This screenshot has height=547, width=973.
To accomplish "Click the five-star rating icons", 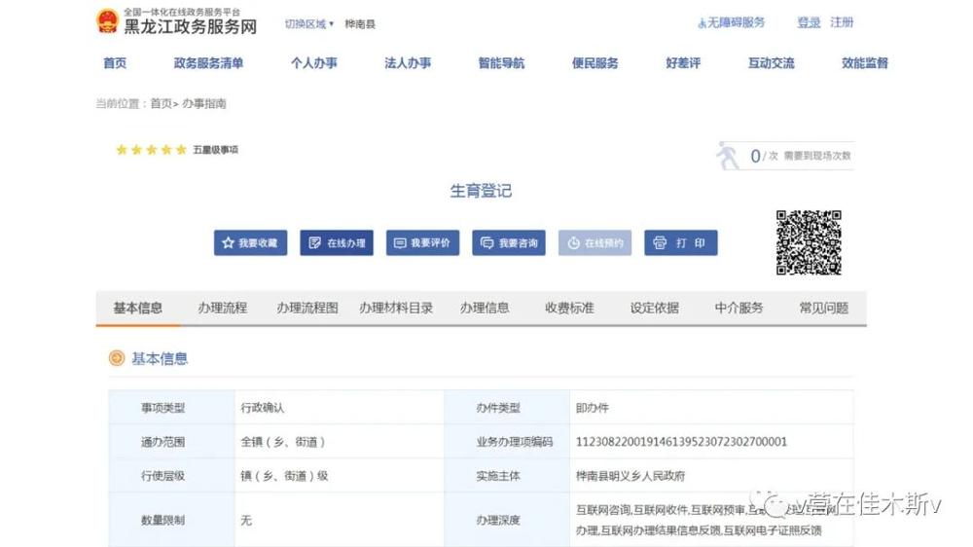I will [x=151, y=150].
